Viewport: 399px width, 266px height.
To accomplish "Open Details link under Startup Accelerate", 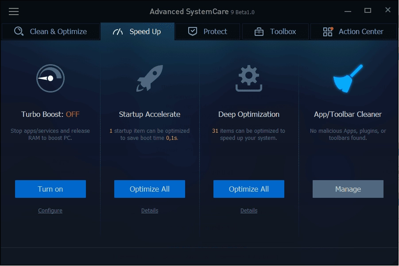I will (x=150, y=211).
